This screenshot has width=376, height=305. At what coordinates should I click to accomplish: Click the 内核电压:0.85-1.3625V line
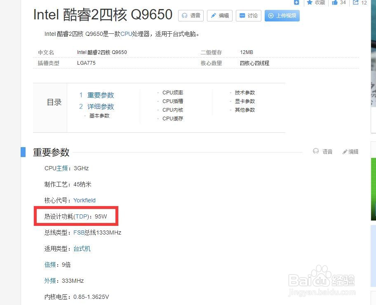pyautogui.click(x=77, y=297)
